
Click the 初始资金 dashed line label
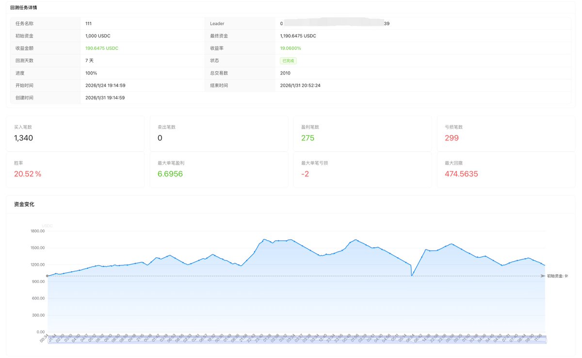point(557,276)
